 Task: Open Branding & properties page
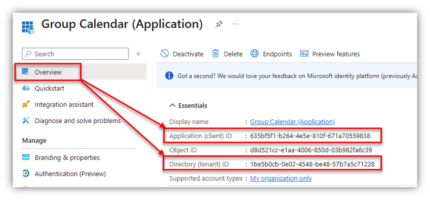click(x=67, y=158)
